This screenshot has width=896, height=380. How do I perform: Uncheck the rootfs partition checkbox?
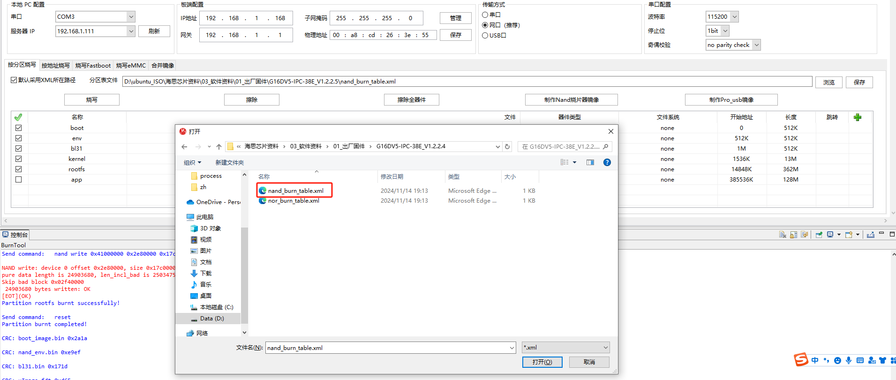click(x=18, y=169)
